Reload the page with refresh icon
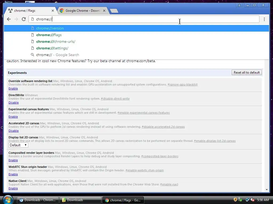 click(24, 19)
